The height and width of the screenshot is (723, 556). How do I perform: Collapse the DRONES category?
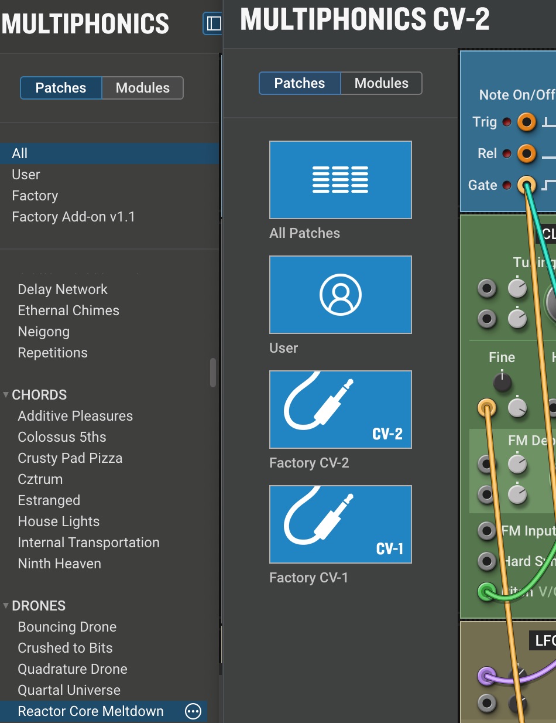pos(6,606)
